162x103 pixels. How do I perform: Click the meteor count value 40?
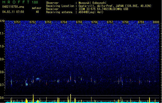point(37,12)
